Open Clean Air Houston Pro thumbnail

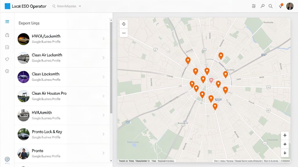[24, 96]
